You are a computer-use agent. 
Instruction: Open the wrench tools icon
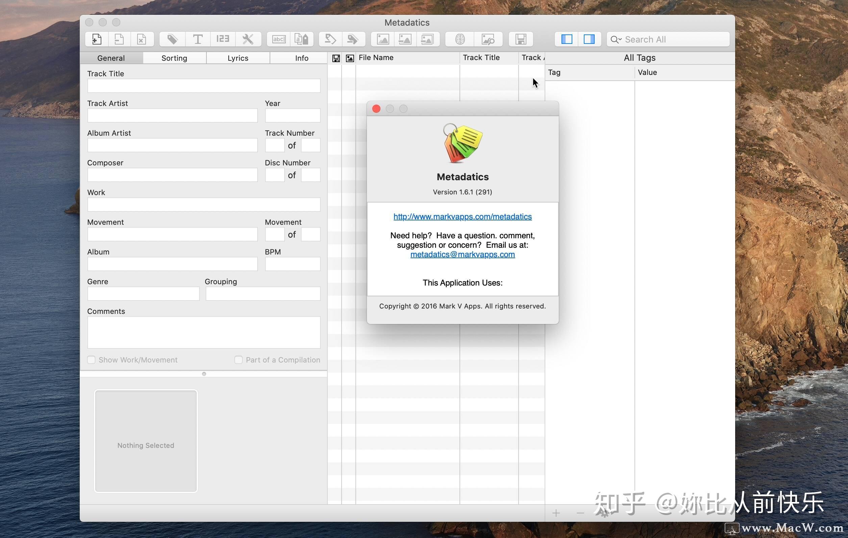(x=248, y=39)
